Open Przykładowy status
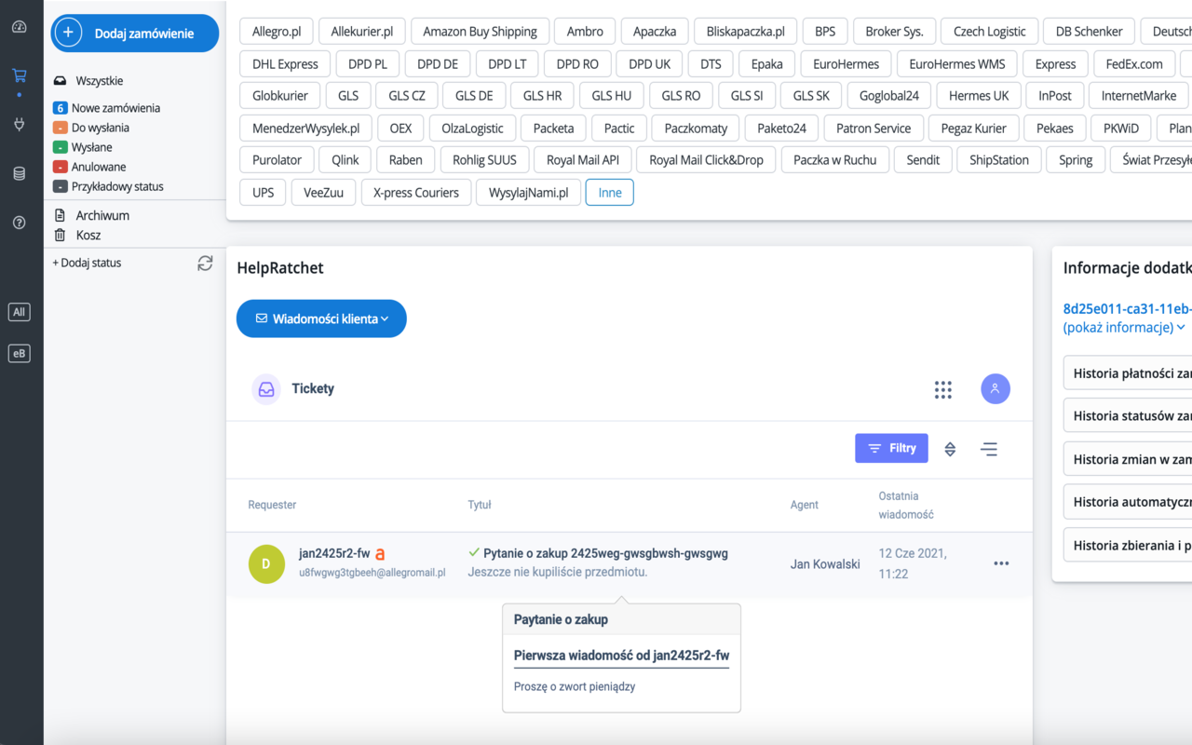 click(117, 186)
